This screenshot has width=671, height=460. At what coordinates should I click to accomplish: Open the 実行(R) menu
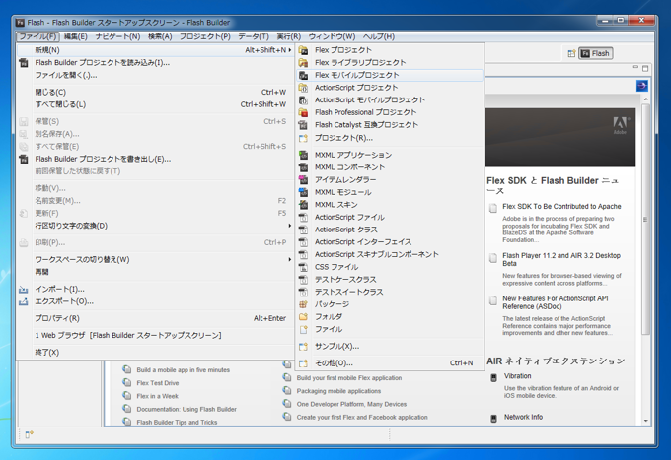pyautogui.click(x=288, y=36)
